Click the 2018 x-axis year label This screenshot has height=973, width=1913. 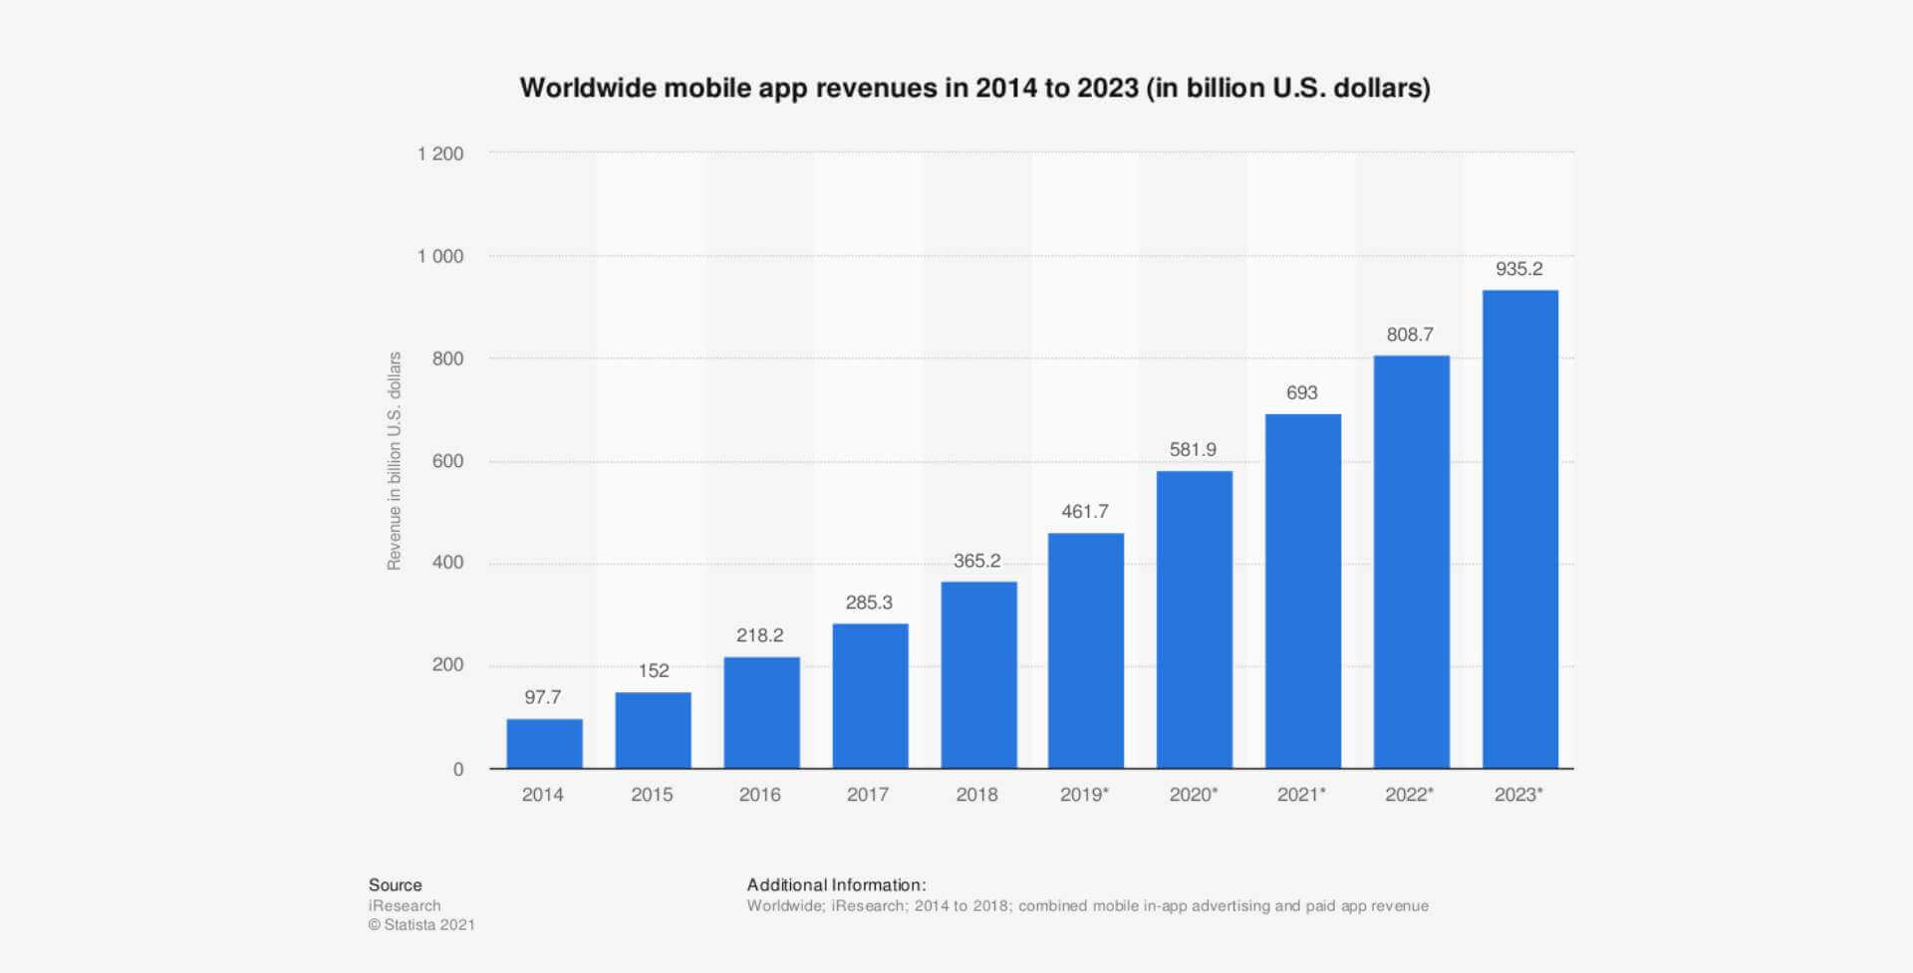click(976, 795)
